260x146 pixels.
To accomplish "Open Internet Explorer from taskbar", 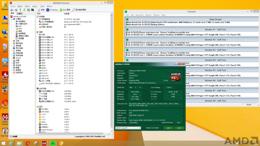I will point(11,143).
